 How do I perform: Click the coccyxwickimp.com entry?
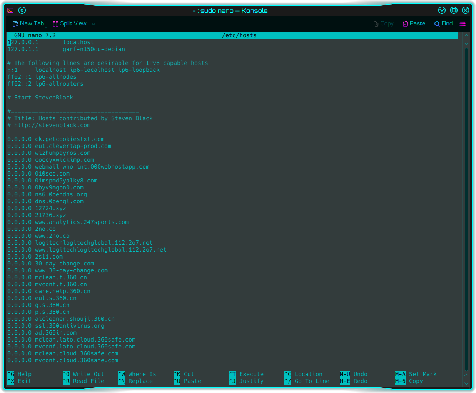point(64,160)
